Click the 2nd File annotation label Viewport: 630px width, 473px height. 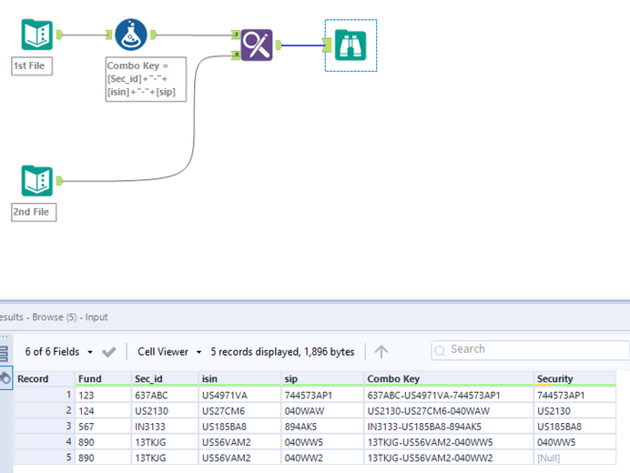coord(34,212)
